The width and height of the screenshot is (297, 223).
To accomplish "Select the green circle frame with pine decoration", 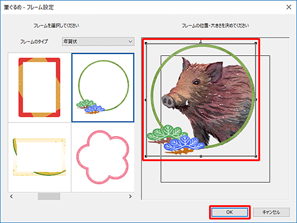I will 103,87.
